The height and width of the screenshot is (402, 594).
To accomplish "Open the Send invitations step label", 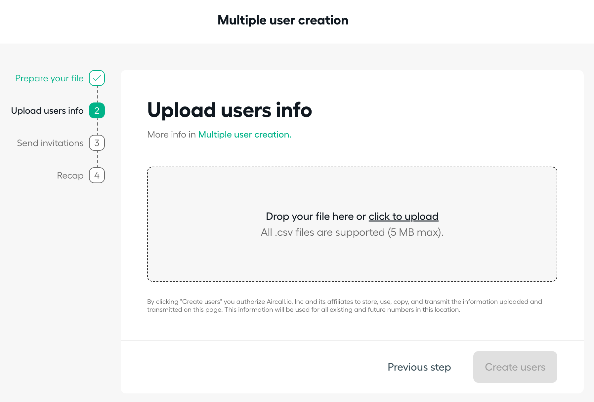I will tap(50, 143).
